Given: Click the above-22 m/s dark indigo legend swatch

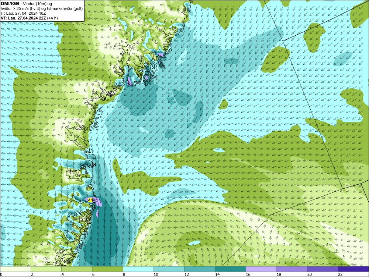Looking at the screenshot, I should point(354,269).
